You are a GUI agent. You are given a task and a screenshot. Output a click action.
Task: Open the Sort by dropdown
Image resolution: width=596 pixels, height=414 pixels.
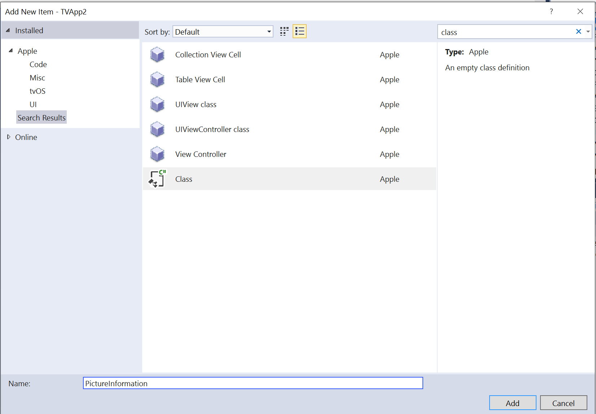pos(268,31)
